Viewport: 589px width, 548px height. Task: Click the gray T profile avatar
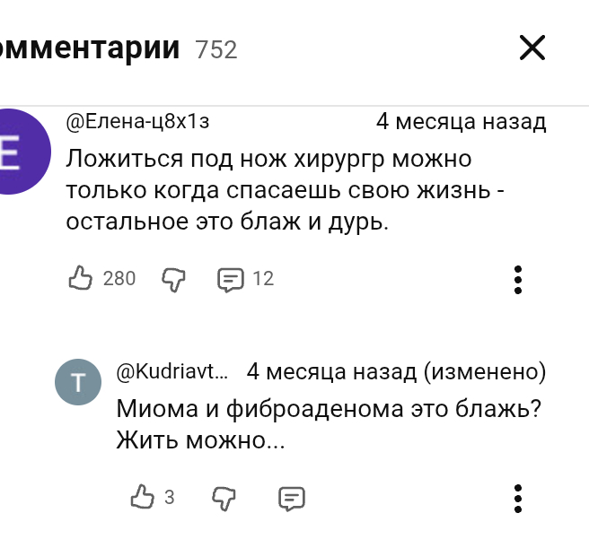pos(78,383)
